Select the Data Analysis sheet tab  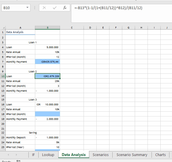pyautogui.click(x=74, y=155)
